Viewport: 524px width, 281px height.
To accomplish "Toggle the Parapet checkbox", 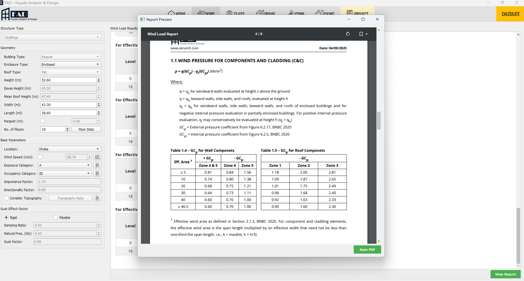I will point(43,121).
